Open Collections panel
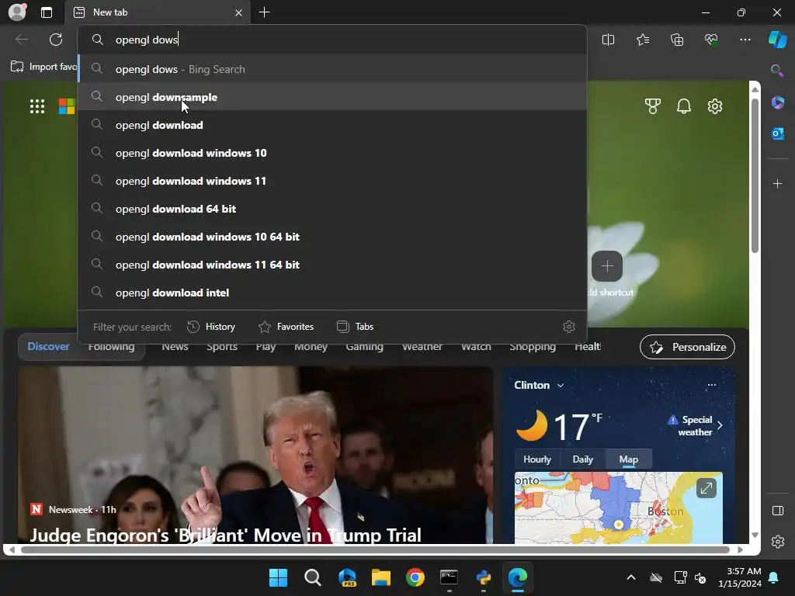795x596 pixels. point(677,40)
